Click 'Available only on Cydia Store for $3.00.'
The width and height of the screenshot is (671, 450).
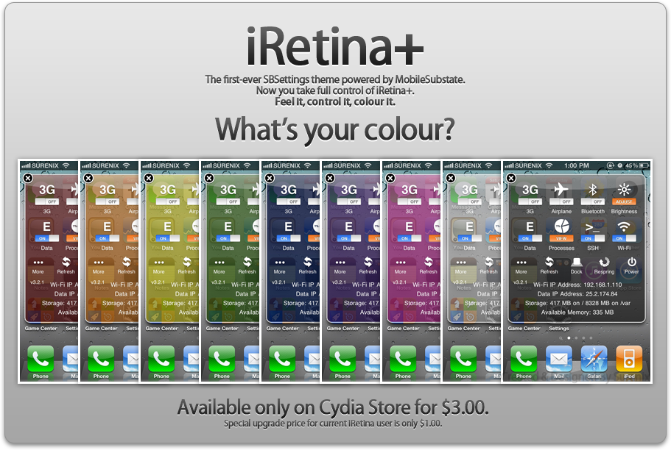tap(333, 407)
